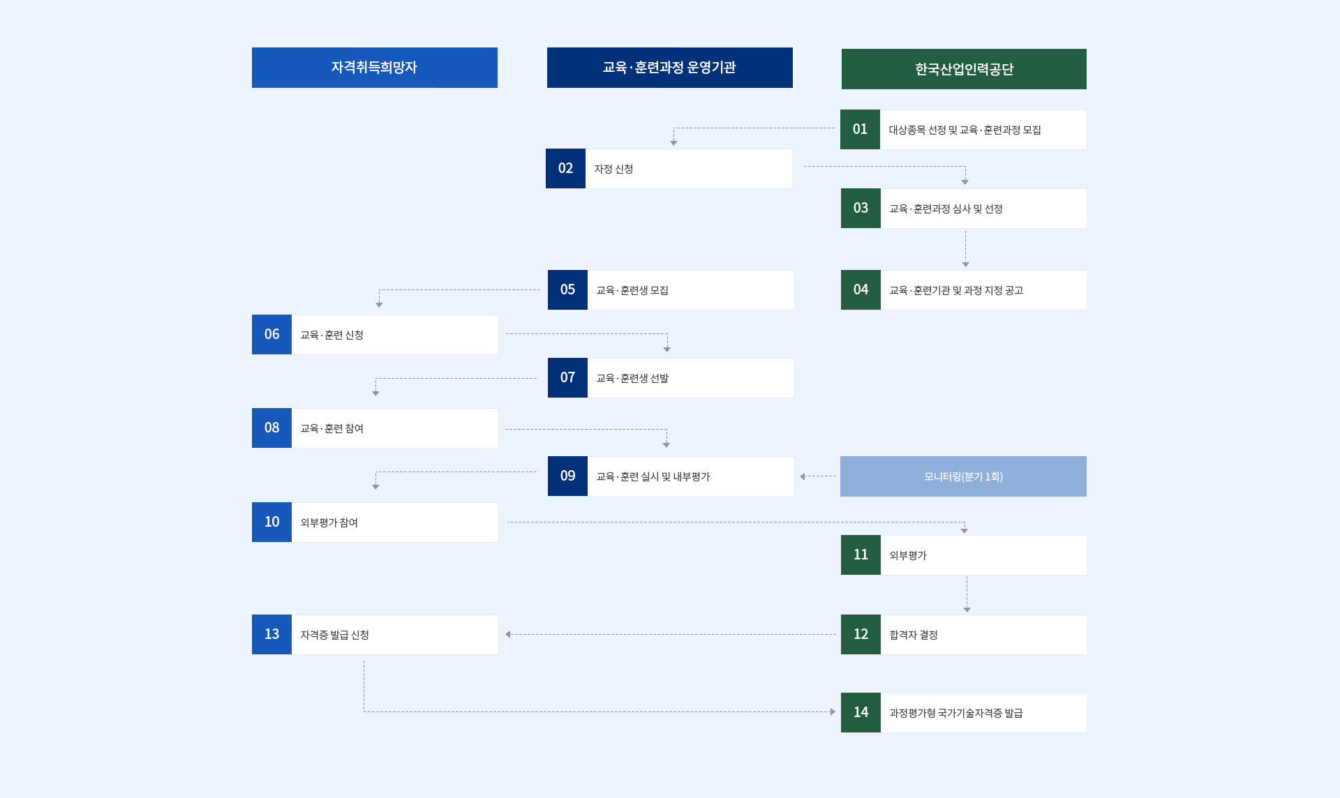Image resolution: width=1340 pixels, height=798 pixels.
Task: Select the 09 step number badge
Action: 567,476
